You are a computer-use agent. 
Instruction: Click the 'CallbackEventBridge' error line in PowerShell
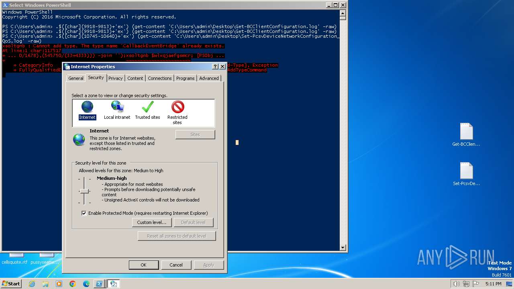tap(113, 46)
